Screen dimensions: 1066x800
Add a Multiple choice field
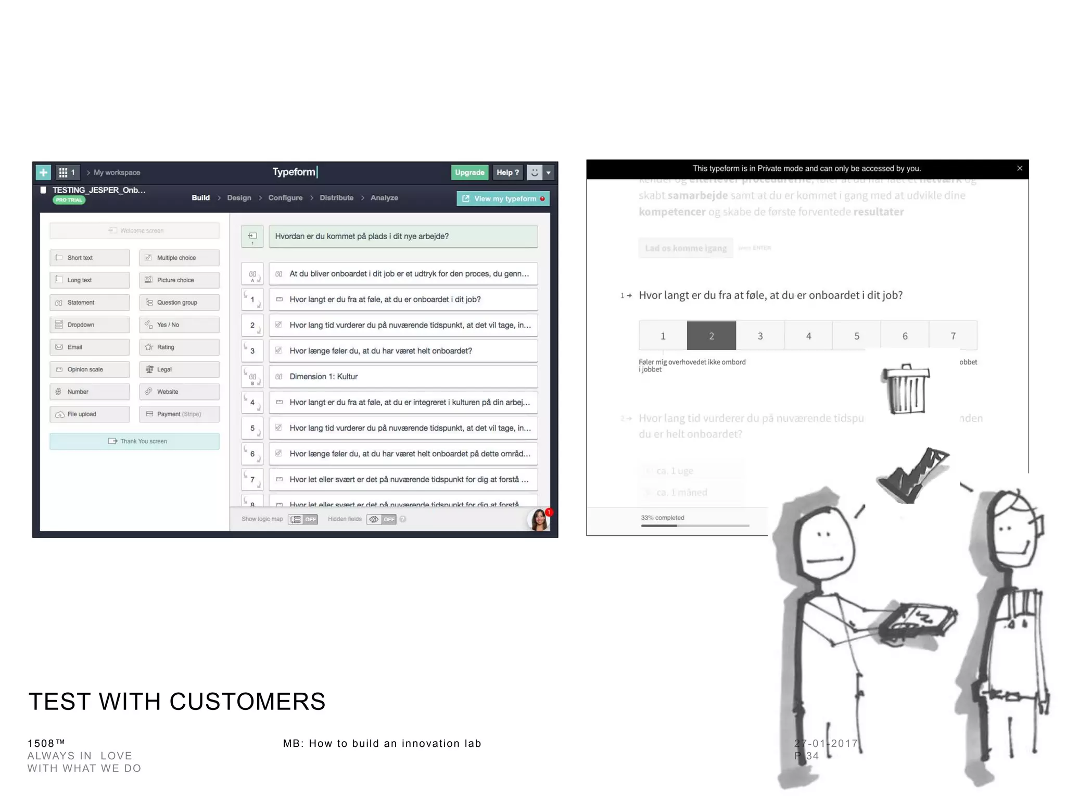tap(179, 258)
